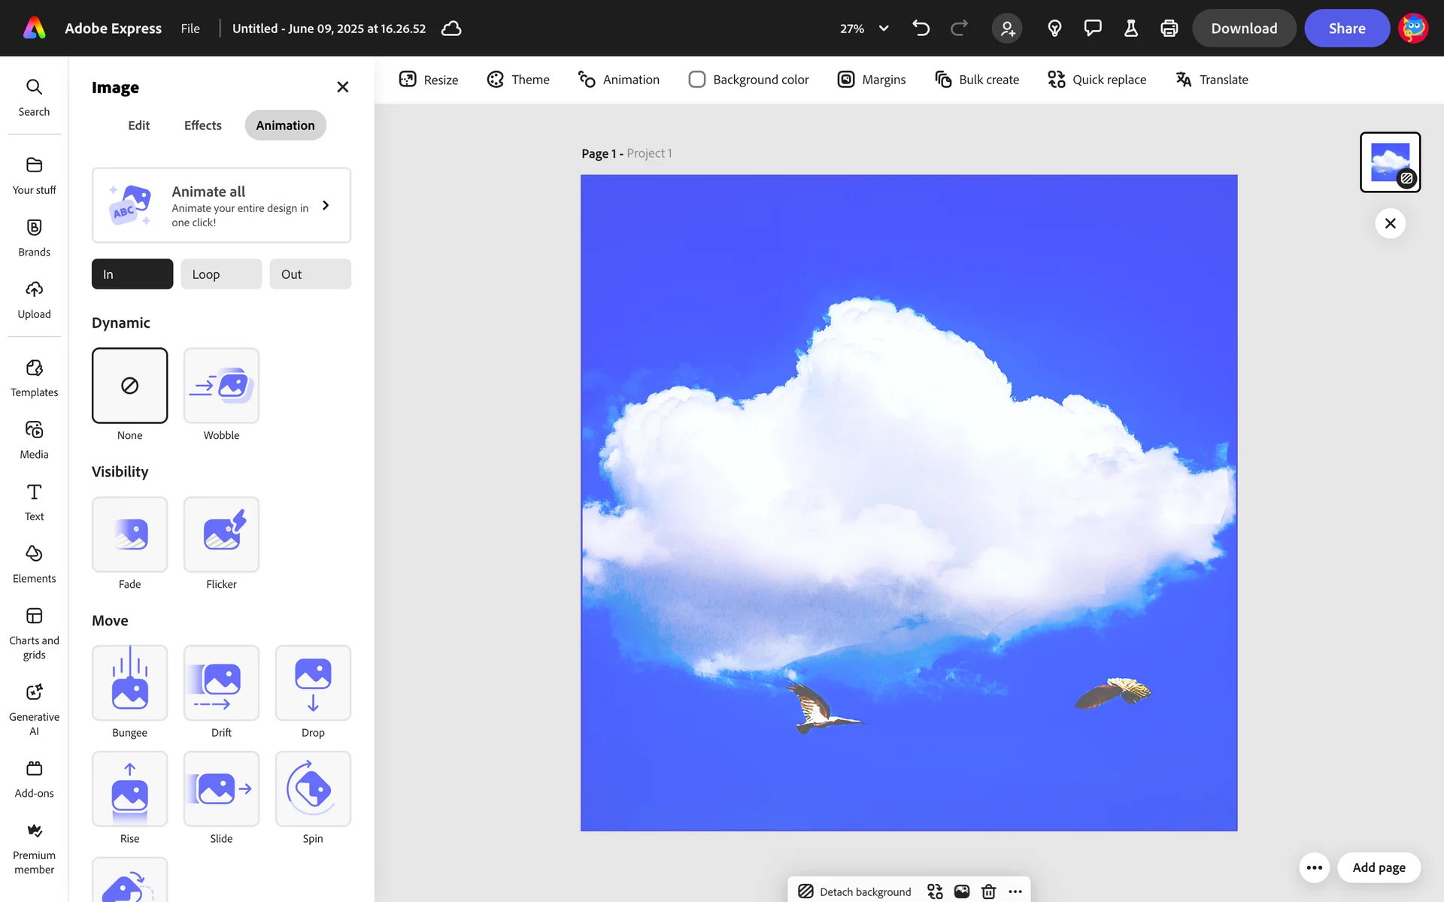The image size is (1444, 902).
Task: Choose the Bungee move animation
Action: pyautogui.click(x=129, y=683)
